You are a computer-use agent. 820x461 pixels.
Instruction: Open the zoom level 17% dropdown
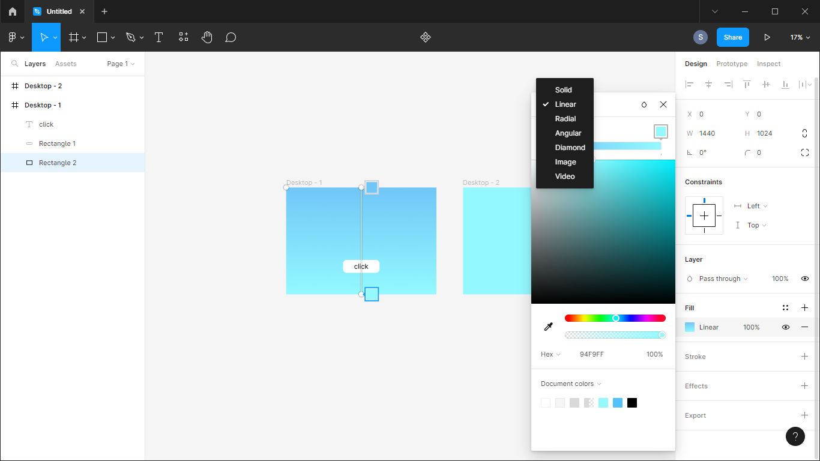coord(800,37)
